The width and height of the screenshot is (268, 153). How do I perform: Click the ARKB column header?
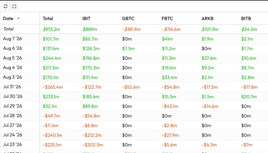pos(207,18)
